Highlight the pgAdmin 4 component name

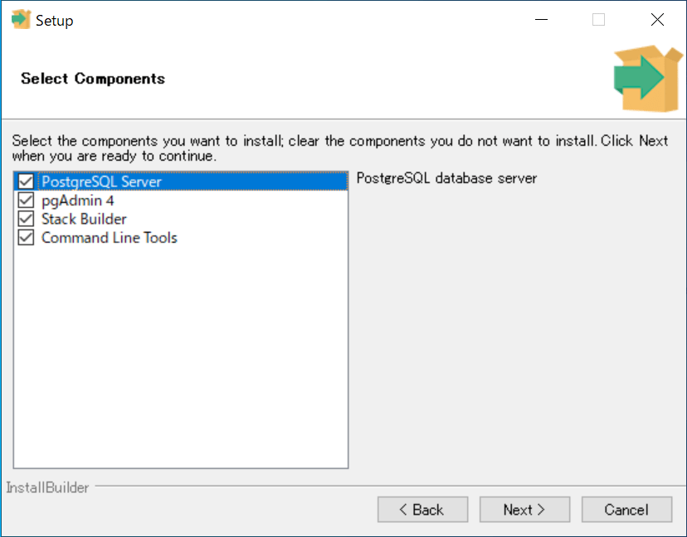[x=77, y=201]
